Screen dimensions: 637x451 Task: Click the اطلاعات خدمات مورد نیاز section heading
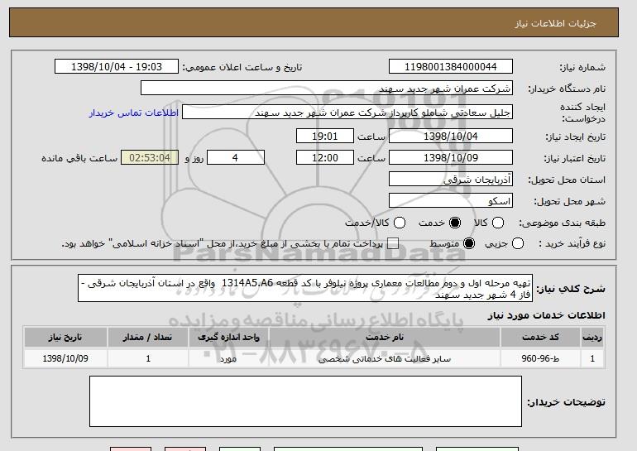(x=546, y=315)
